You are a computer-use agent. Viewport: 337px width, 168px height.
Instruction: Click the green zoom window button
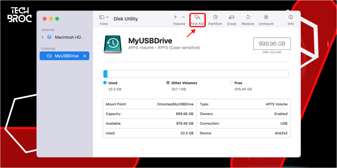[x=57, y=19]
